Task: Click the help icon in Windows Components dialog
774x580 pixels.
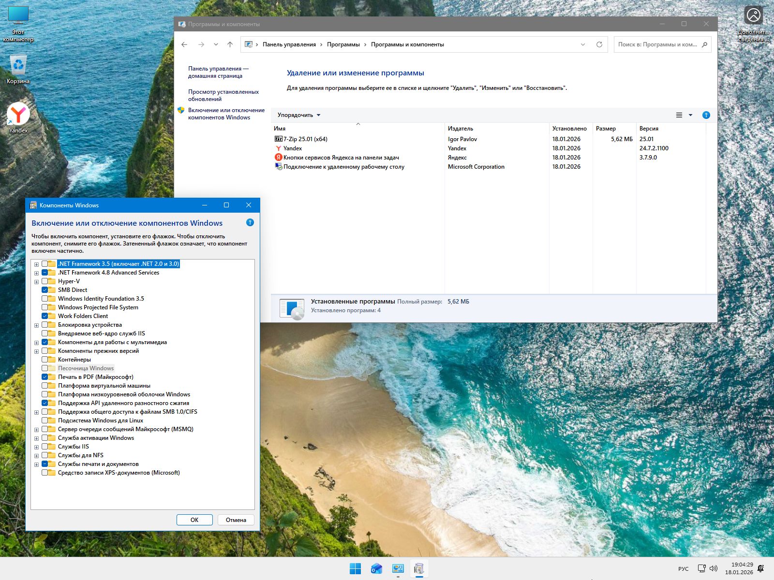Action: 250,223
